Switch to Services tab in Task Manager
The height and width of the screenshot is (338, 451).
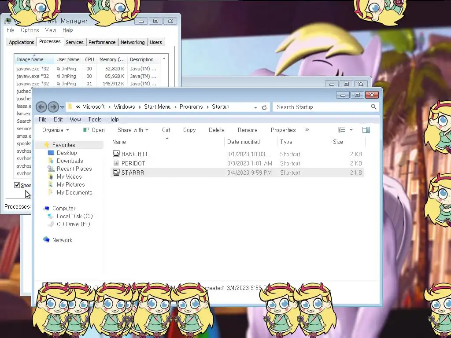(x=74, y=42)
